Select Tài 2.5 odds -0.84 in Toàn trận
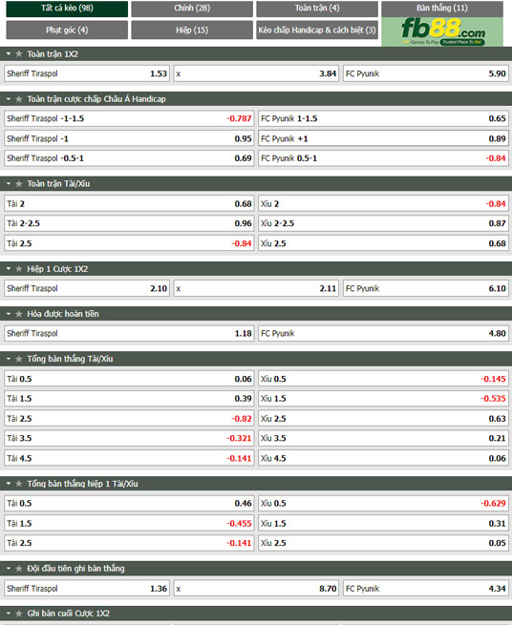 pos(129,243)
